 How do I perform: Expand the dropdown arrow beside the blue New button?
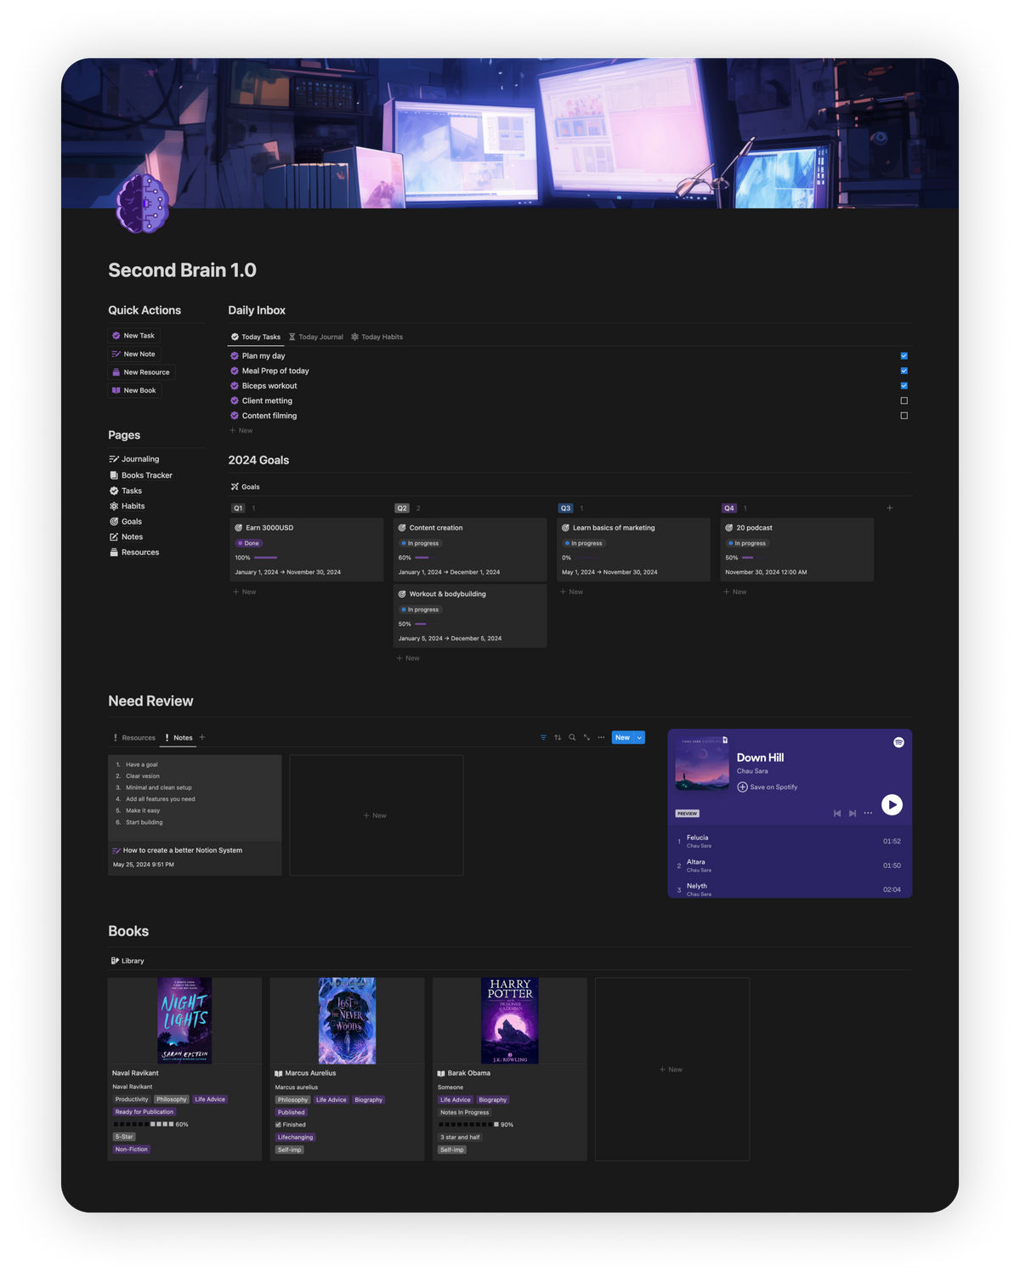(x=639, y=737)
